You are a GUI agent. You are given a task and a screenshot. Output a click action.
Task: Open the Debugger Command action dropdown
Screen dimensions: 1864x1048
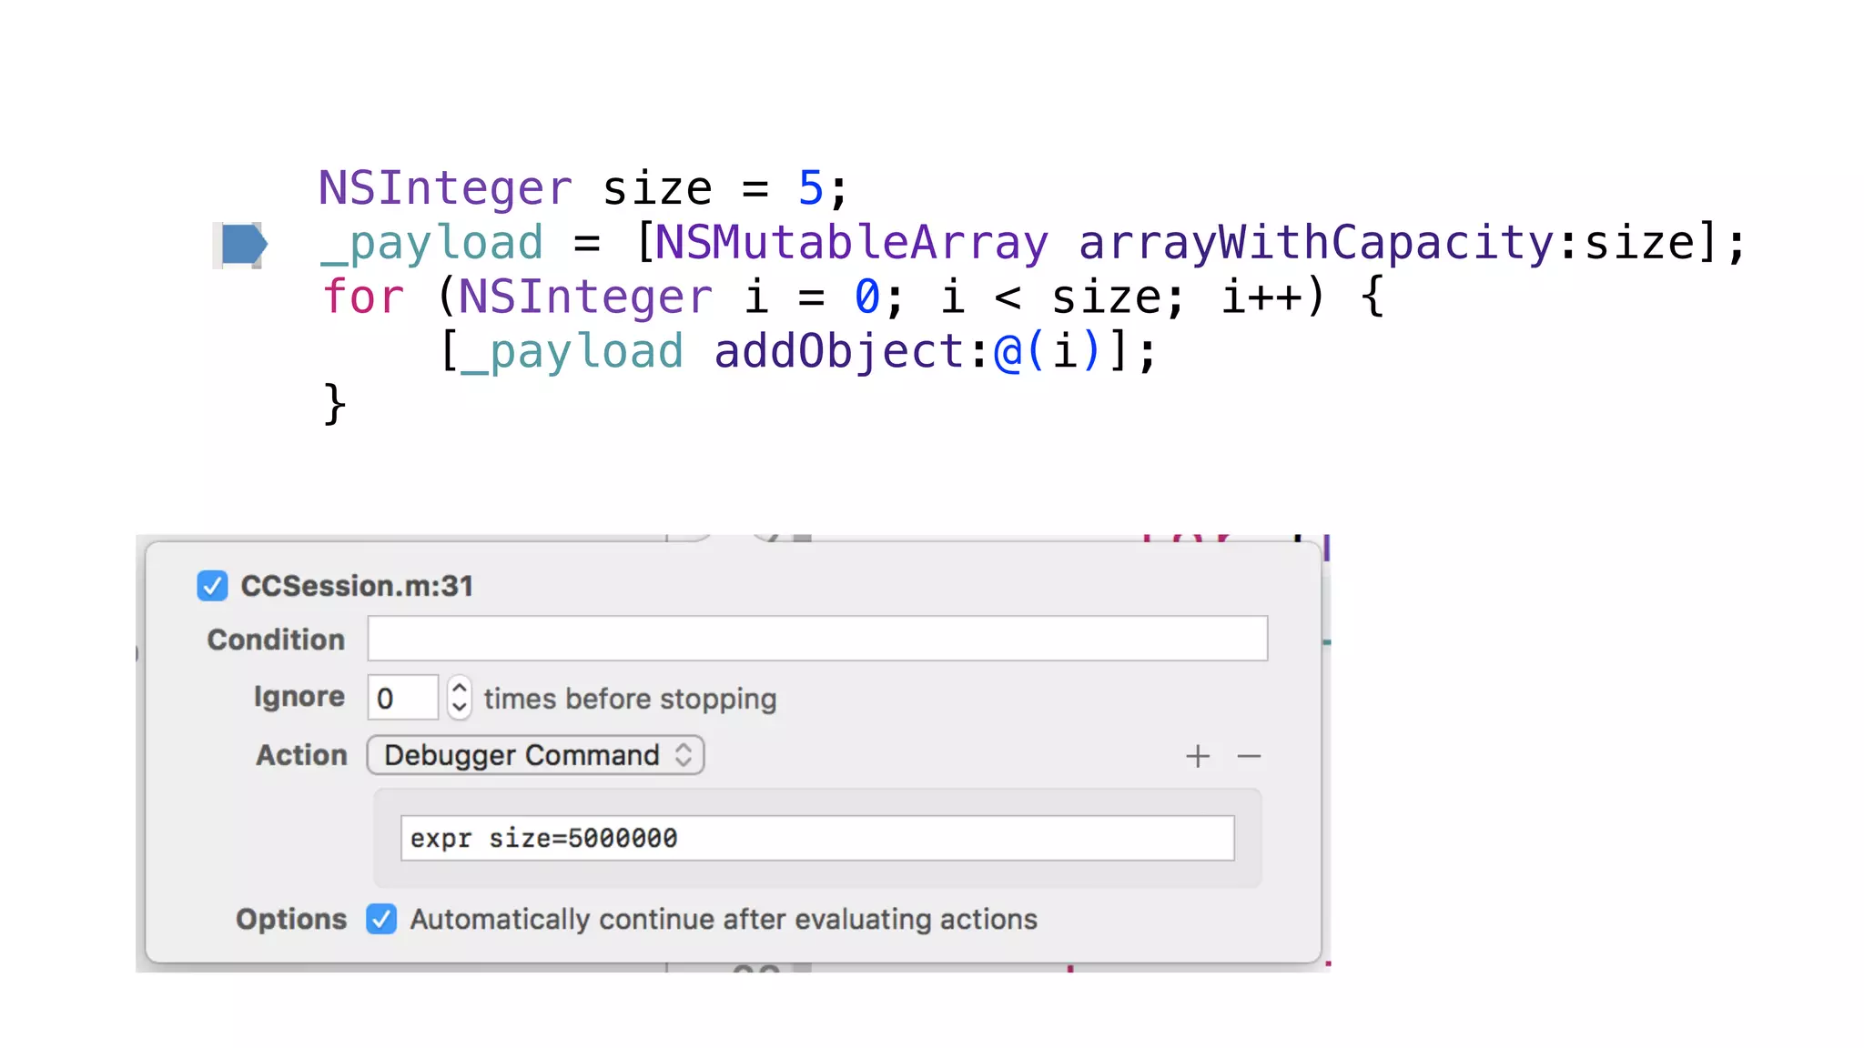tap(535, 755)
